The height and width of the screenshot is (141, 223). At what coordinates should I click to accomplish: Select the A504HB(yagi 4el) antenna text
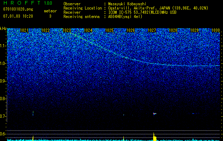tap(125, 17)
